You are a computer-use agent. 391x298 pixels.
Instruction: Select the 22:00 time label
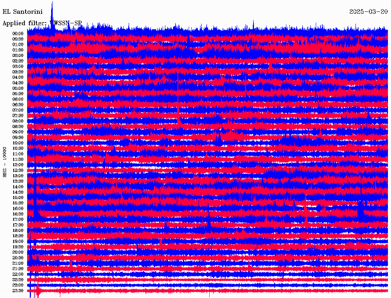point(18,274)
